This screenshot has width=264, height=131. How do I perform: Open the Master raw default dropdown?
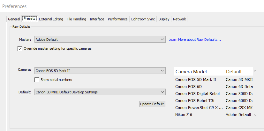pyautogui.click(x=100, y=40)
